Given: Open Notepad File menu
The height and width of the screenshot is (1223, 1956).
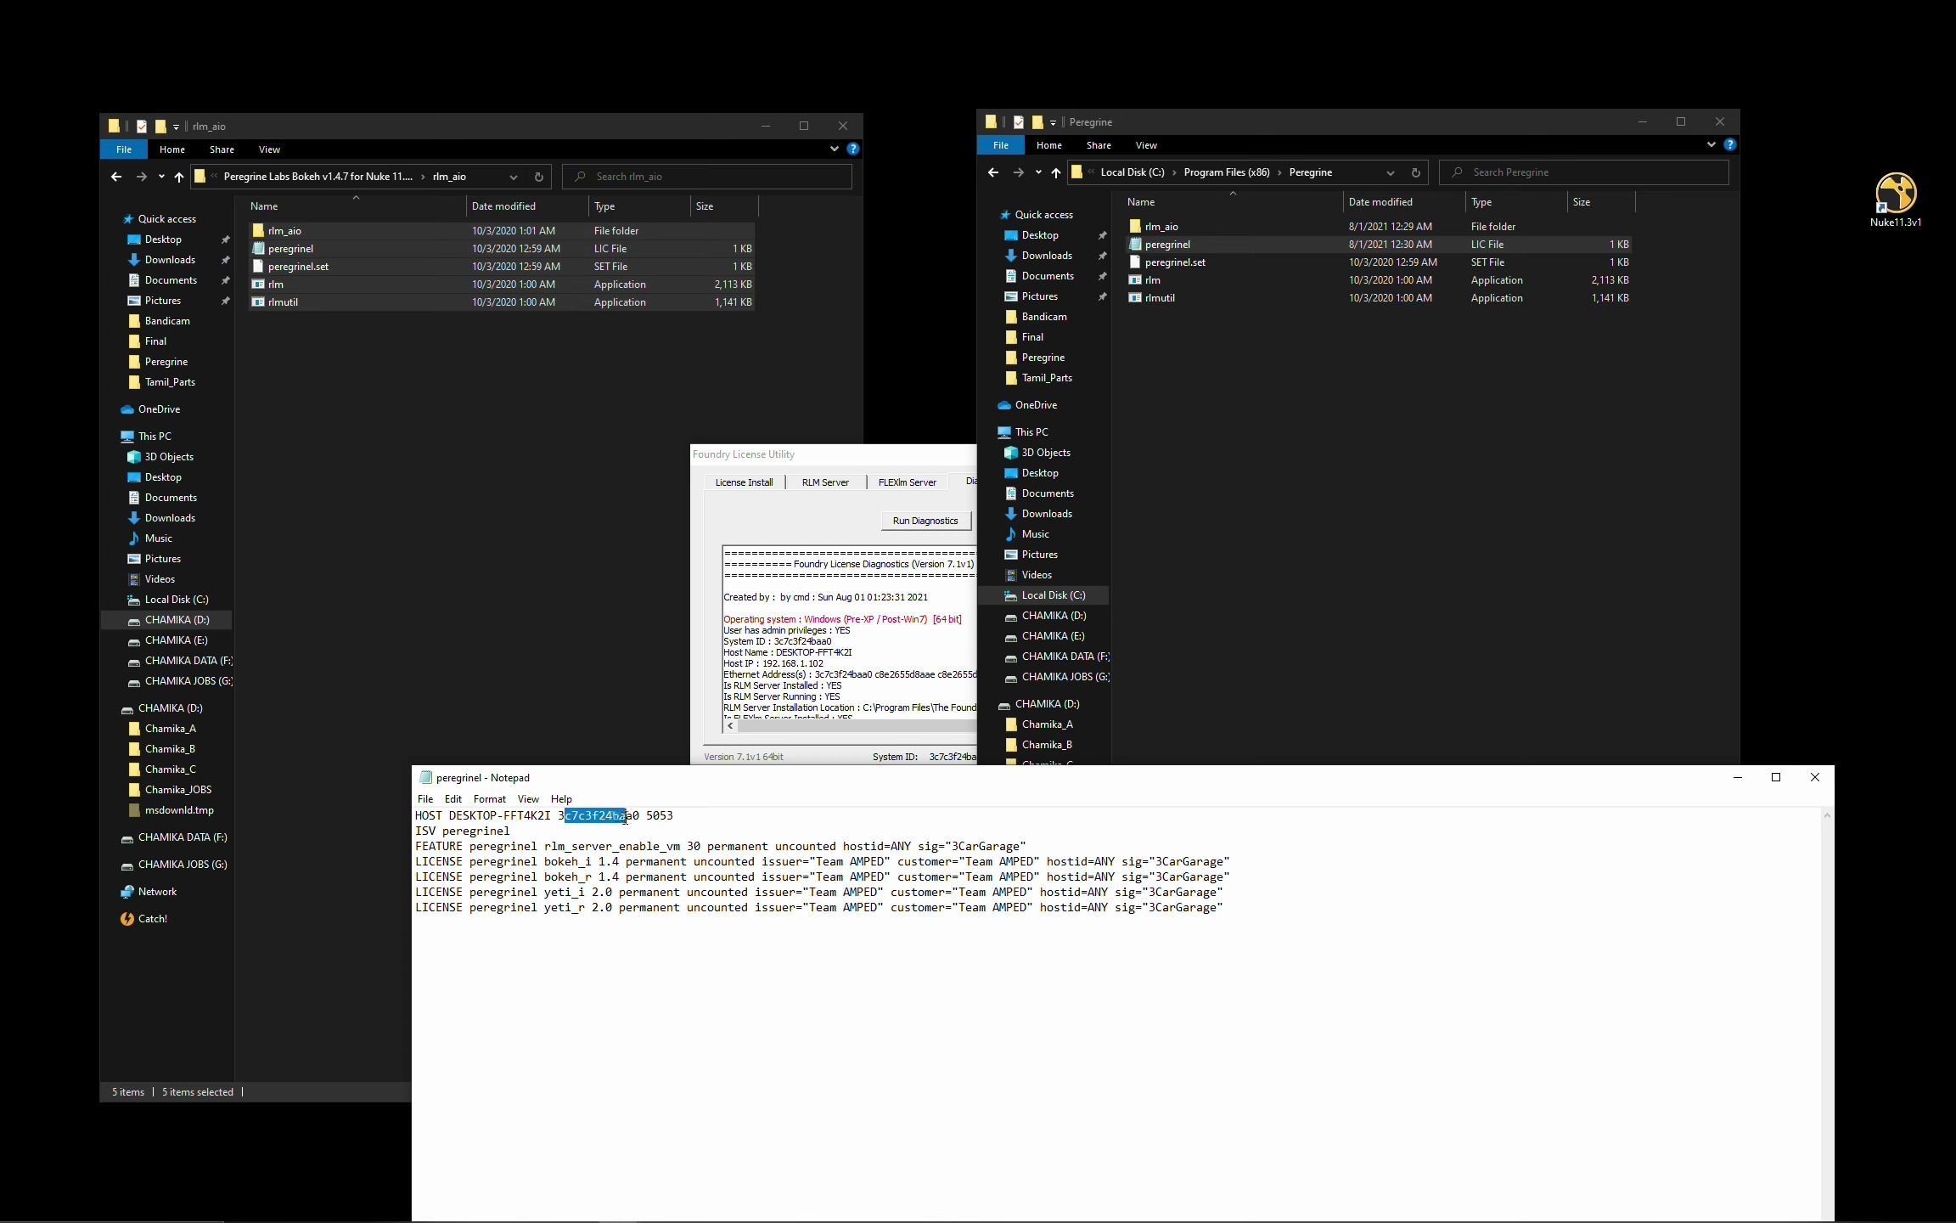Looking at the screenshot, I should pyautogui.click(x=425, y=799).
